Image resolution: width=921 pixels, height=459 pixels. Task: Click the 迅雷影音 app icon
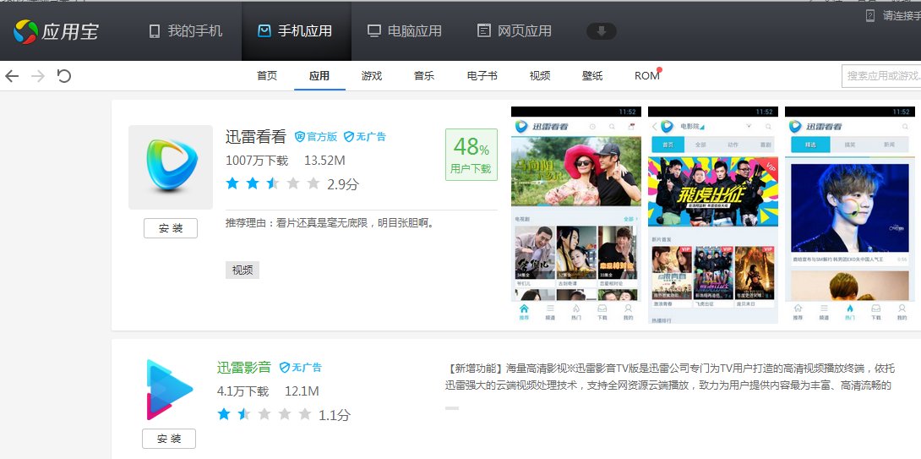(169, 389)
